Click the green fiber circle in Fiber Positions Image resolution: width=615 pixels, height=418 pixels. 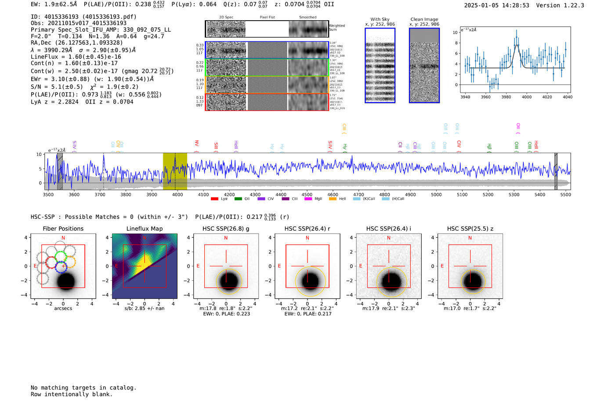(60, 257)
